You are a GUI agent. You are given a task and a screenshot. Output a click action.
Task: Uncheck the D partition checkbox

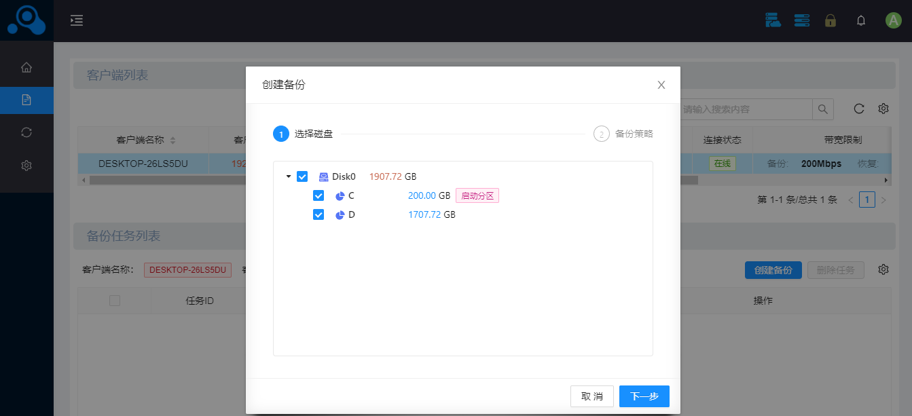click(318, 214)
